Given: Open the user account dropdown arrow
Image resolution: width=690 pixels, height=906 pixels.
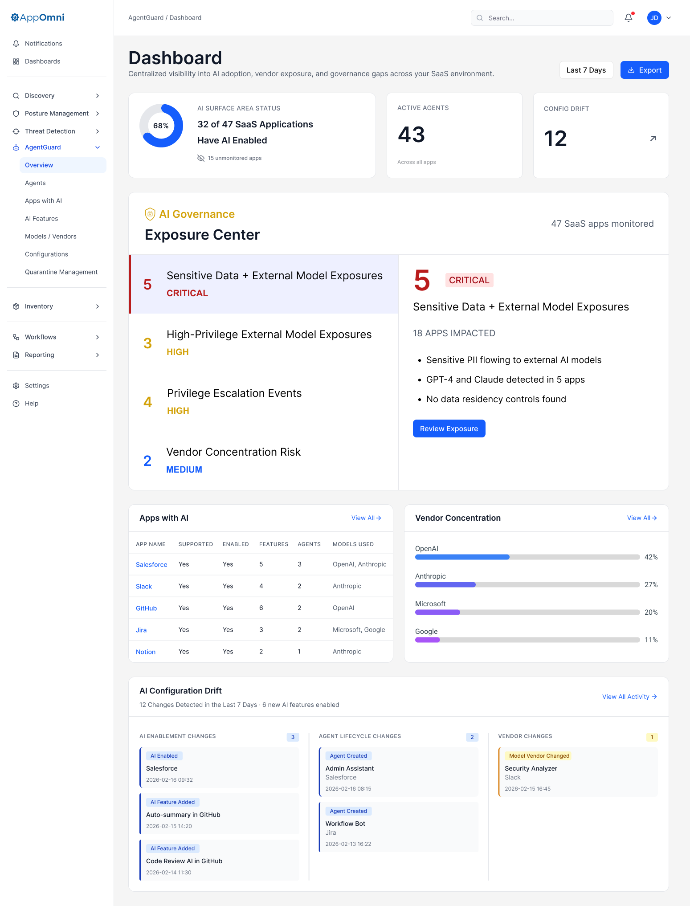Looking at the screenshot, I should coord(669,18).
